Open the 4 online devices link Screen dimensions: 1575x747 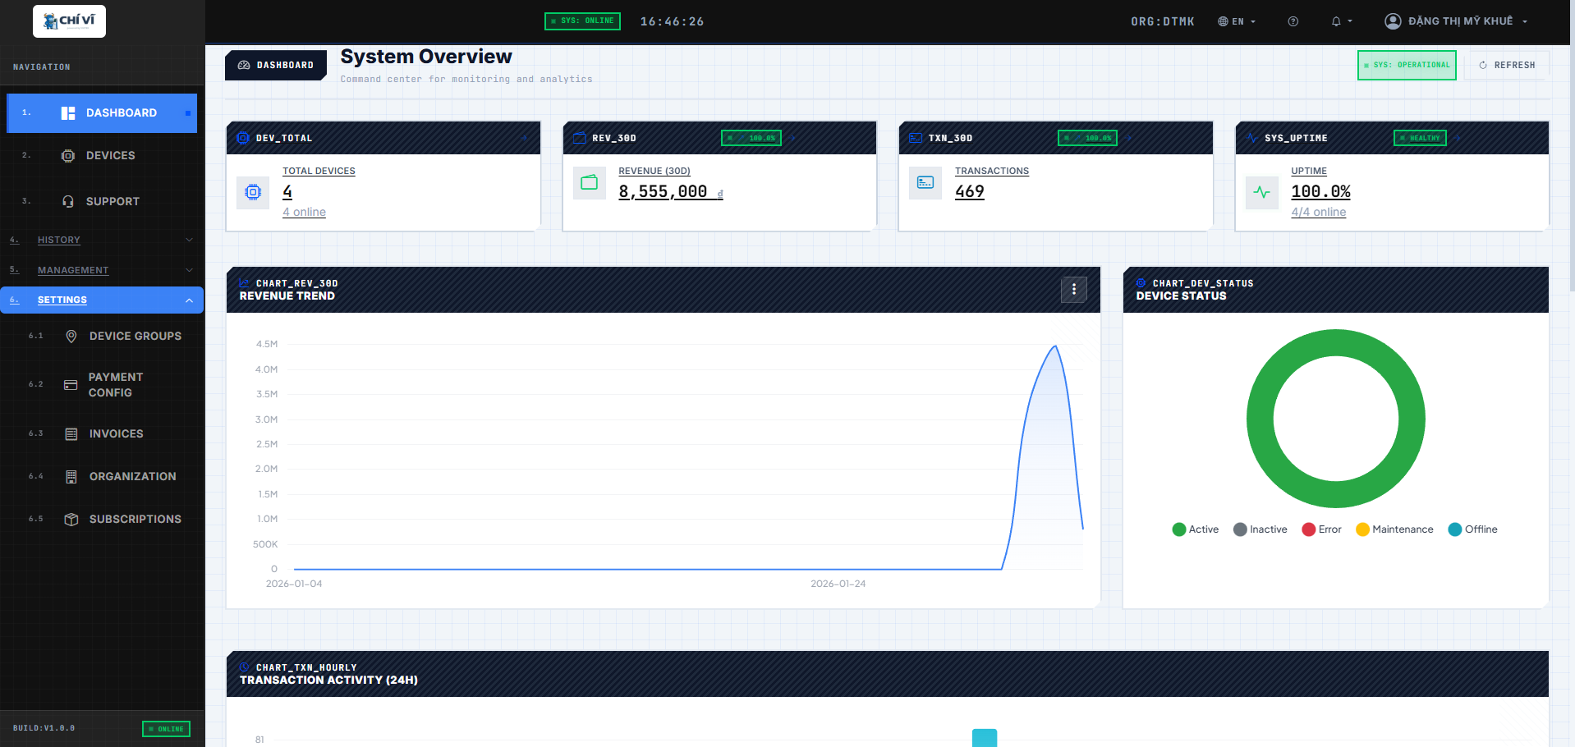click(x=303, y=212)
